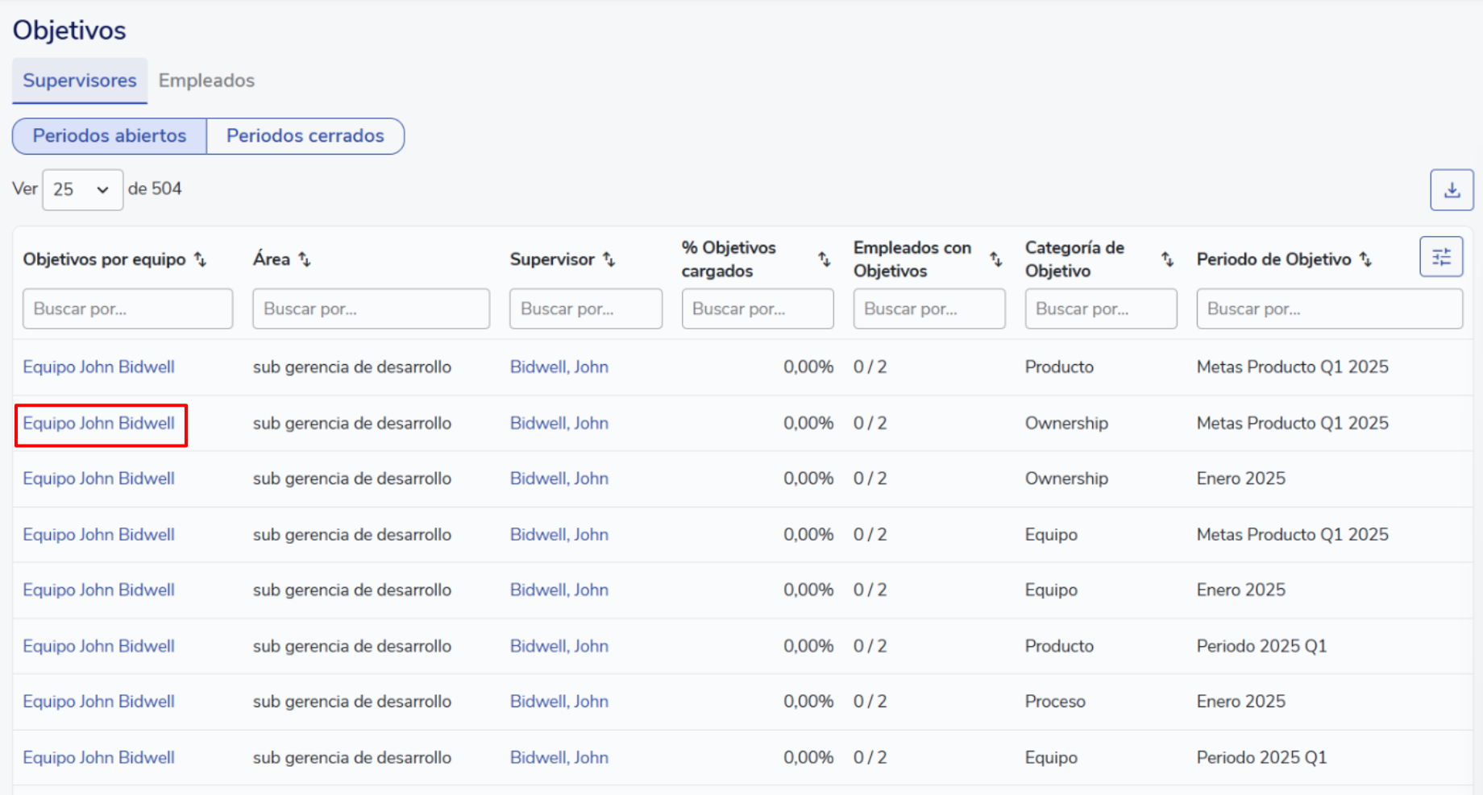Image resolution: width=1483 pixels, height=795 pixels.
Task: Focus the Periodo de Objetivo search field
Action: [1328, 309]
